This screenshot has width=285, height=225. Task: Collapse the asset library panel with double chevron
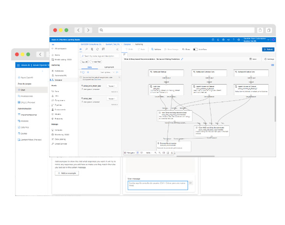tap(118, 50)
